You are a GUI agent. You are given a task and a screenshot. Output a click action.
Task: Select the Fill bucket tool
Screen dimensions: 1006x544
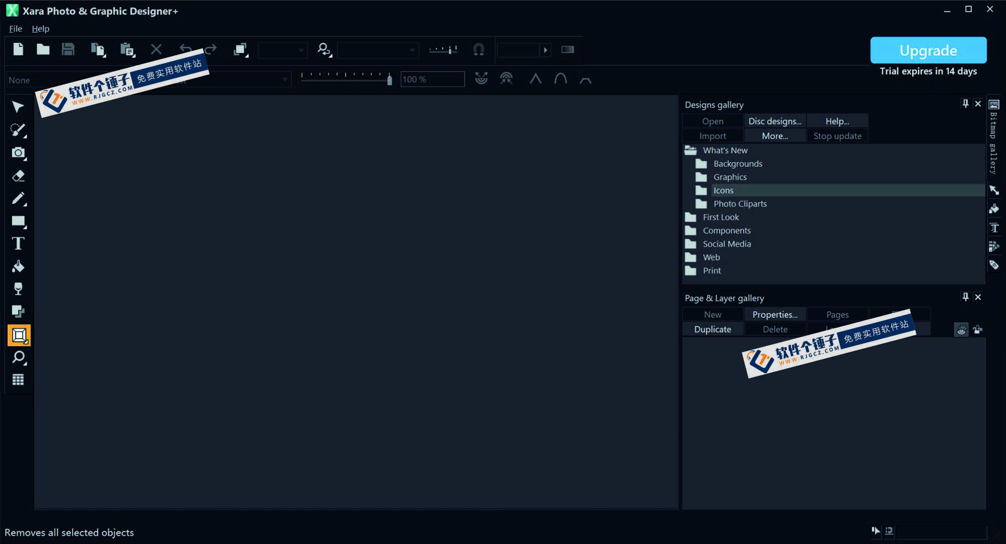tap(18, 266)
